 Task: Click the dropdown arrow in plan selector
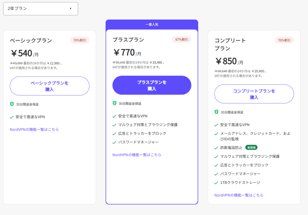(71, 9)
